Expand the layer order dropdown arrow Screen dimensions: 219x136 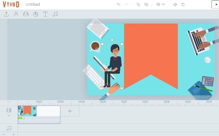coord(163,4)
